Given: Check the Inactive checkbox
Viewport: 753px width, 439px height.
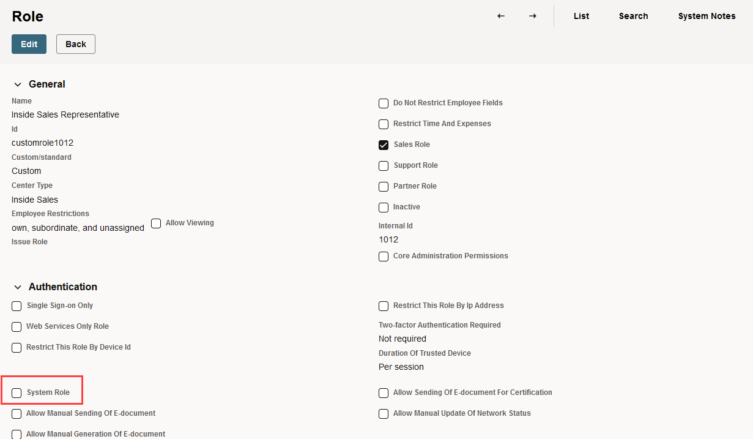Looking at the screenshot, I should pos(384,208).
